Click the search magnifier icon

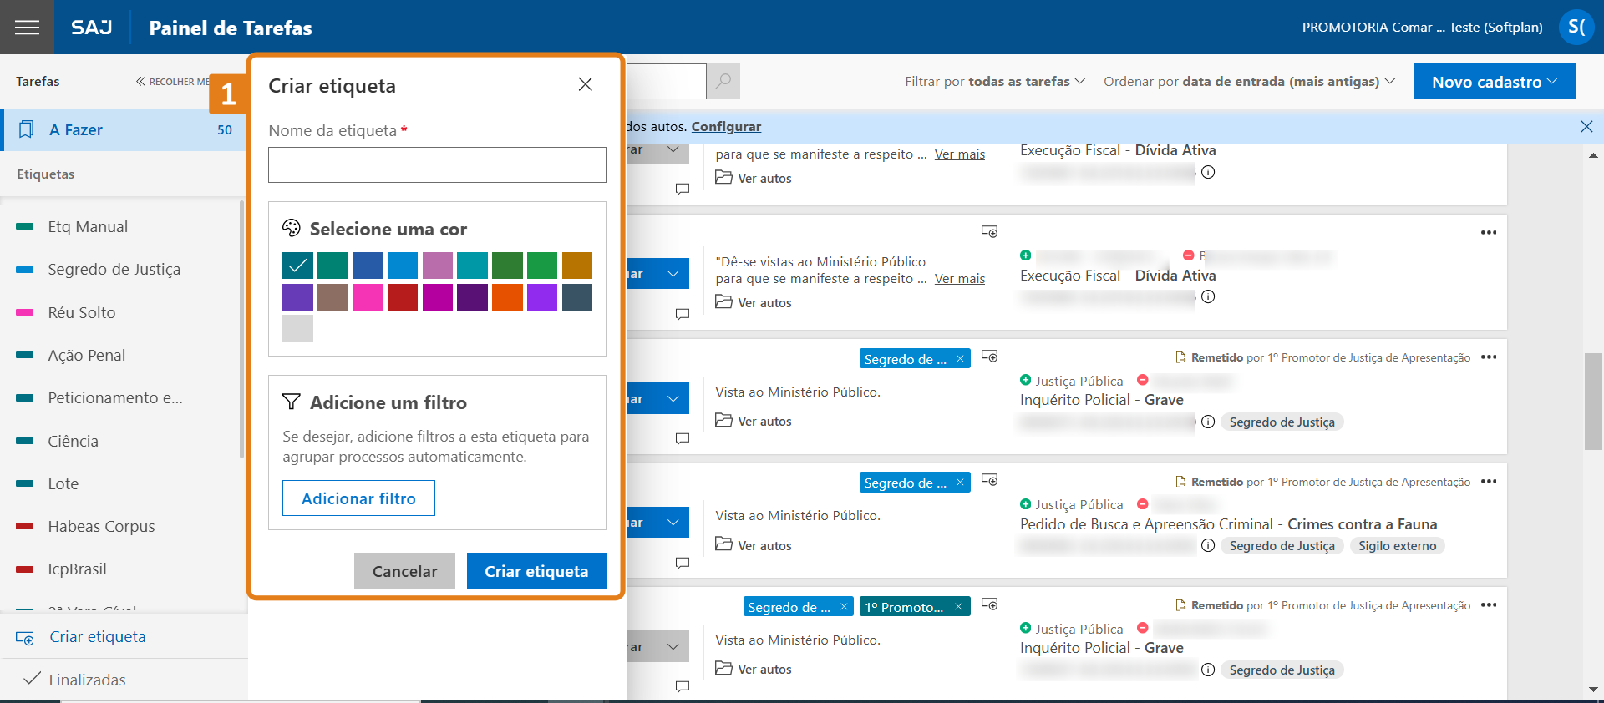(723, 81)
